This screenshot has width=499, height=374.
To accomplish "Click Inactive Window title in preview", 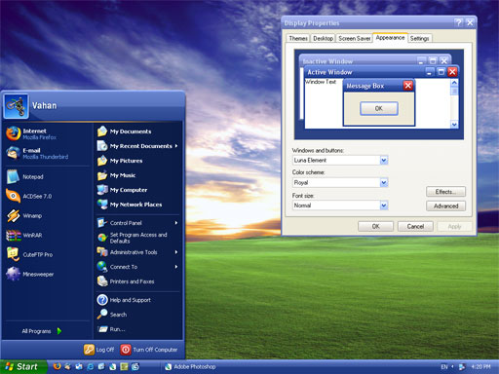I will [x=327, y=61].
